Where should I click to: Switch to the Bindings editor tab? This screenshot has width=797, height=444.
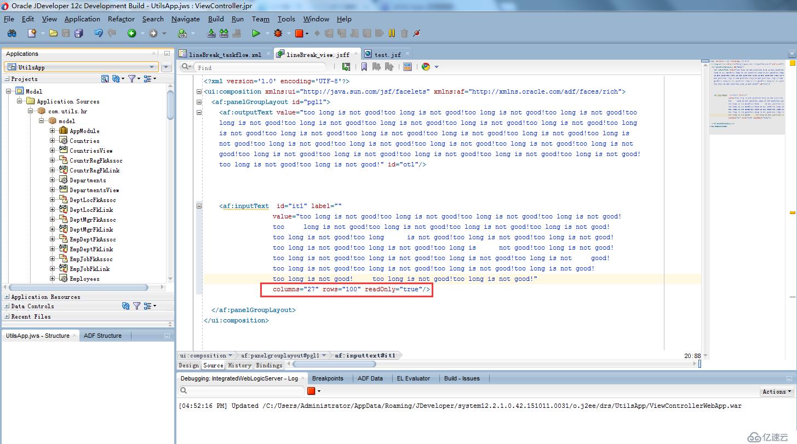tap(269, 365)
